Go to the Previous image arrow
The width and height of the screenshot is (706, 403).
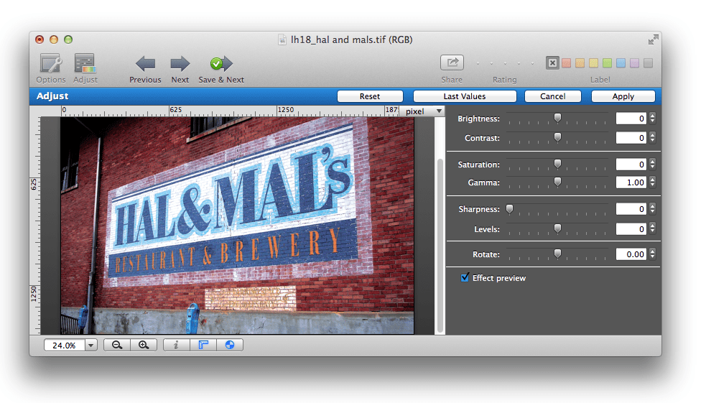145,64
